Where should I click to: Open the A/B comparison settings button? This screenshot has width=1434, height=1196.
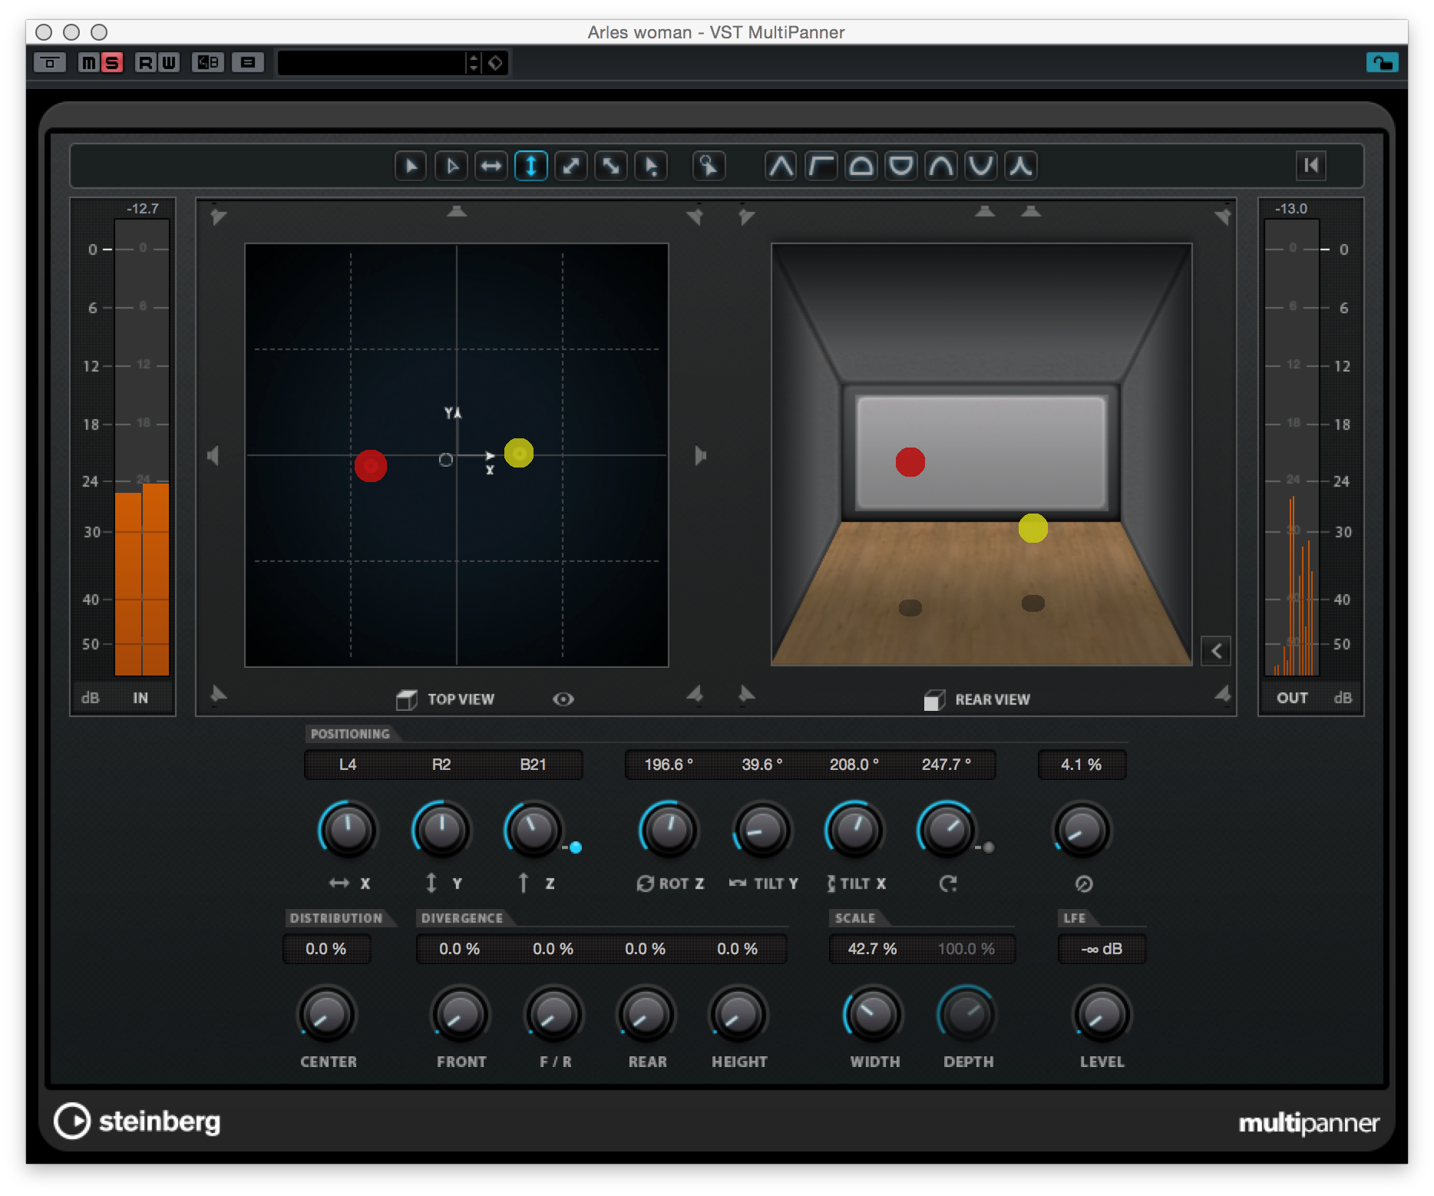(x=208, y=62)
